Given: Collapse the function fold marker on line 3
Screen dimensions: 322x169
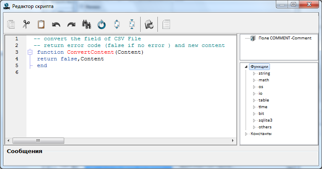Looking at the screenshot, I should click(x=30, y=52).
